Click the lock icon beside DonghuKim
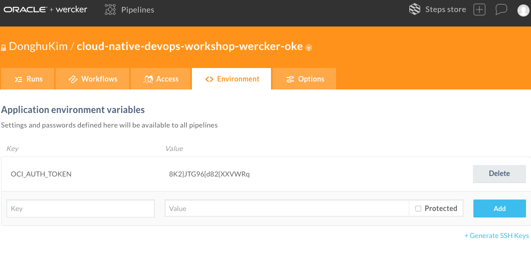The image size is (531, 267). click(x=4, y=47)
